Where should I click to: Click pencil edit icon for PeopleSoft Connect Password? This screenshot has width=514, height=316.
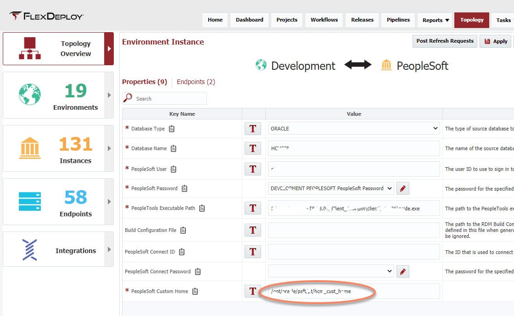tap(402, 271)
